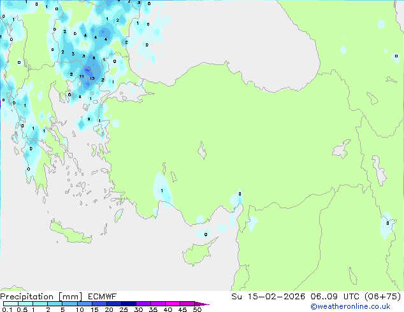Viewport: 404px width, 312px height.
Task: Click the '35' legend scale label
Action: (x=153, y=309)
